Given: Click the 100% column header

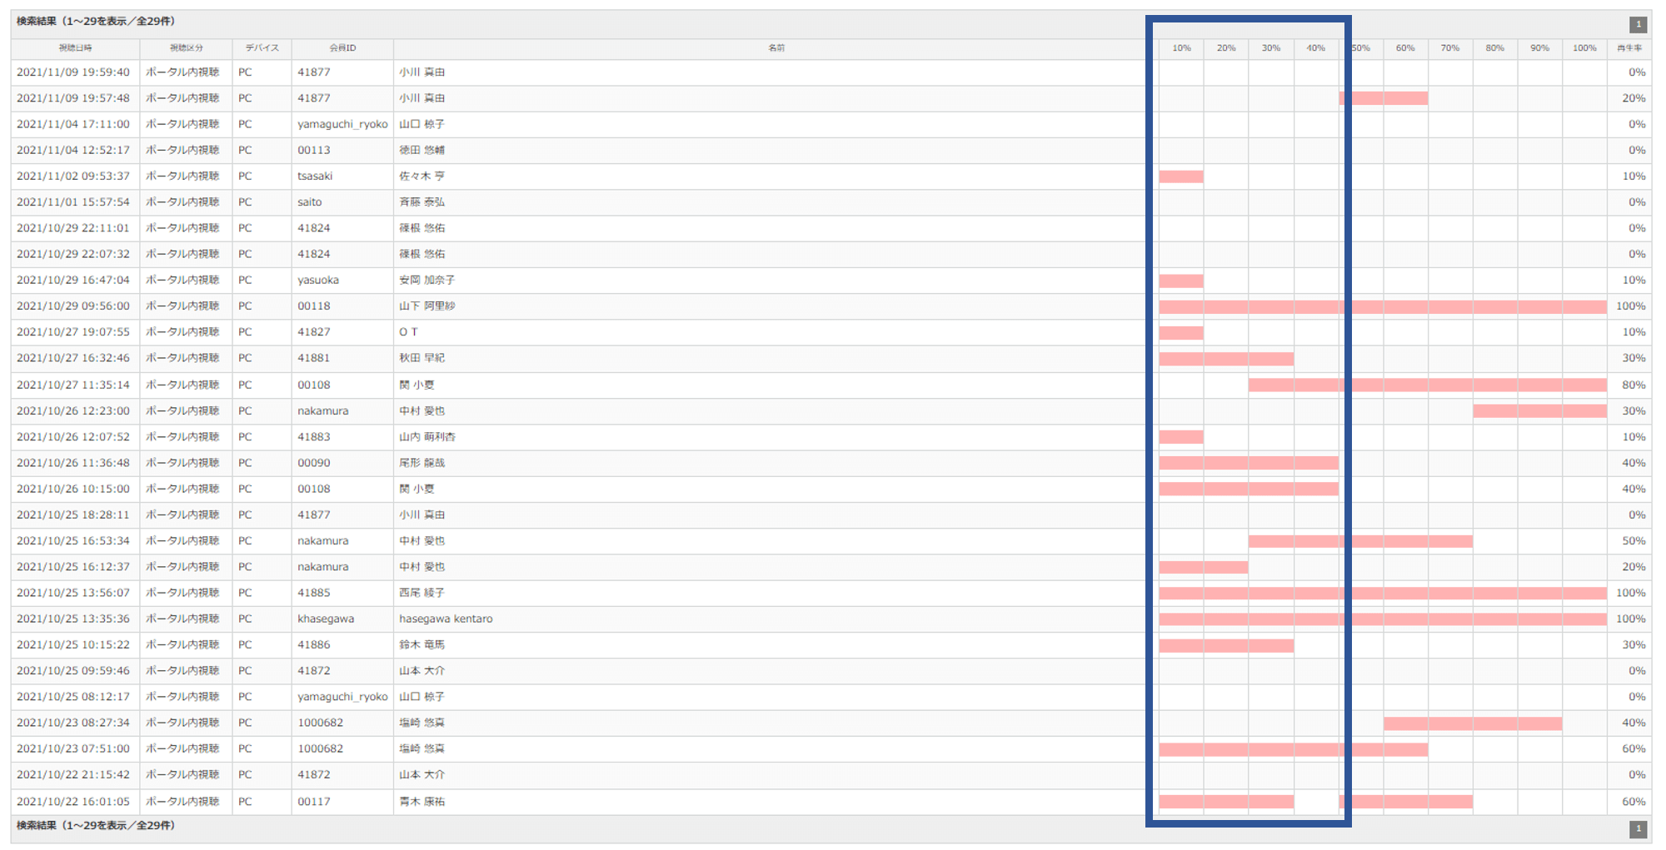Looking at the screenshot, I should (x=1584, y=48).
